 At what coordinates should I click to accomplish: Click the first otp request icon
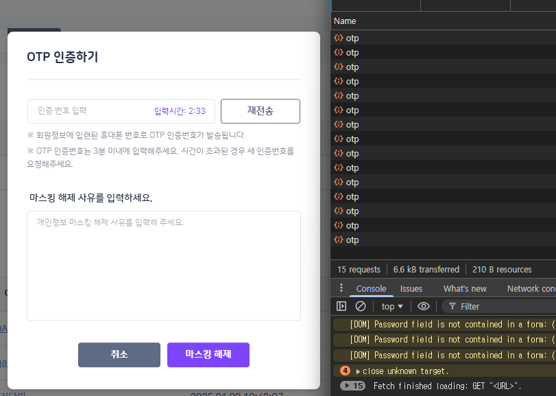pos(339,38)
